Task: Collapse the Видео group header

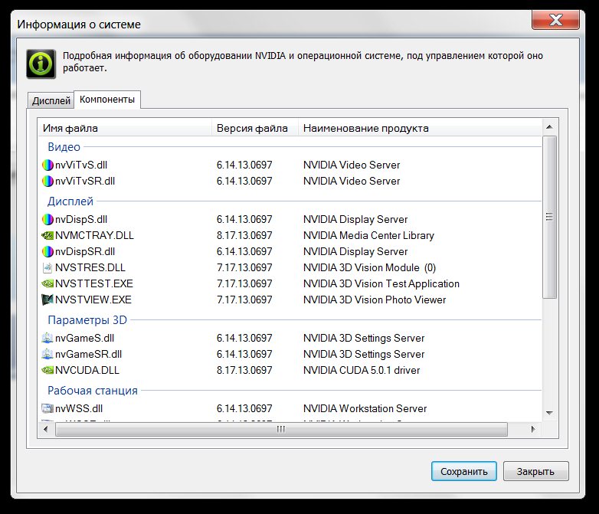Action: click(x=64, y=147)
